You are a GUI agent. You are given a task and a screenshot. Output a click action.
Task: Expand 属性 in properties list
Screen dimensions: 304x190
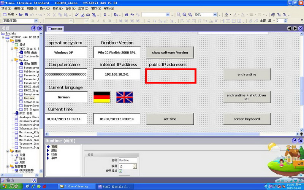[48, 150]
